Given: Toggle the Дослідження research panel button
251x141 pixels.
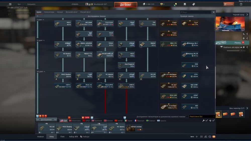Looking at the screenshot, I should pyautogui.click(x=46, y=120).
